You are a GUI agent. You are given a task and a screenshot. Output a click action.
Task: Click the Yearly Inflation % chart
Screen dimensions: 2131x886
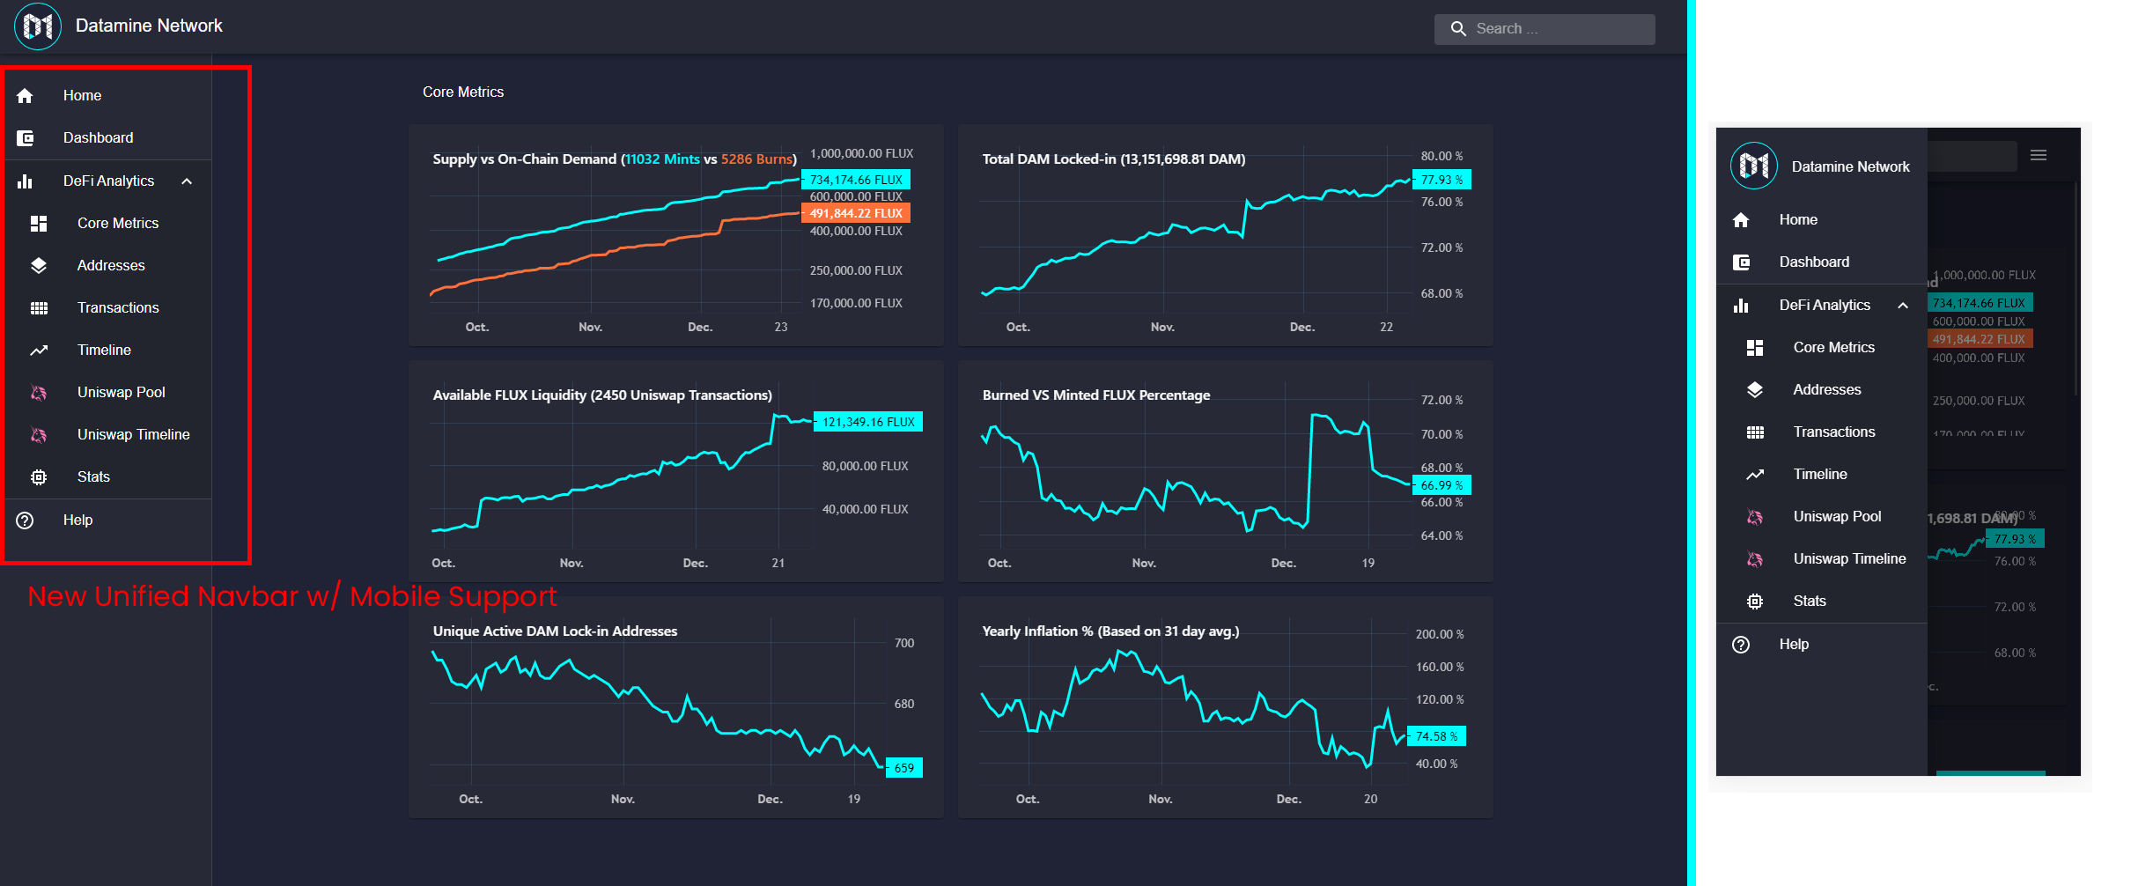click(1225, 707)
